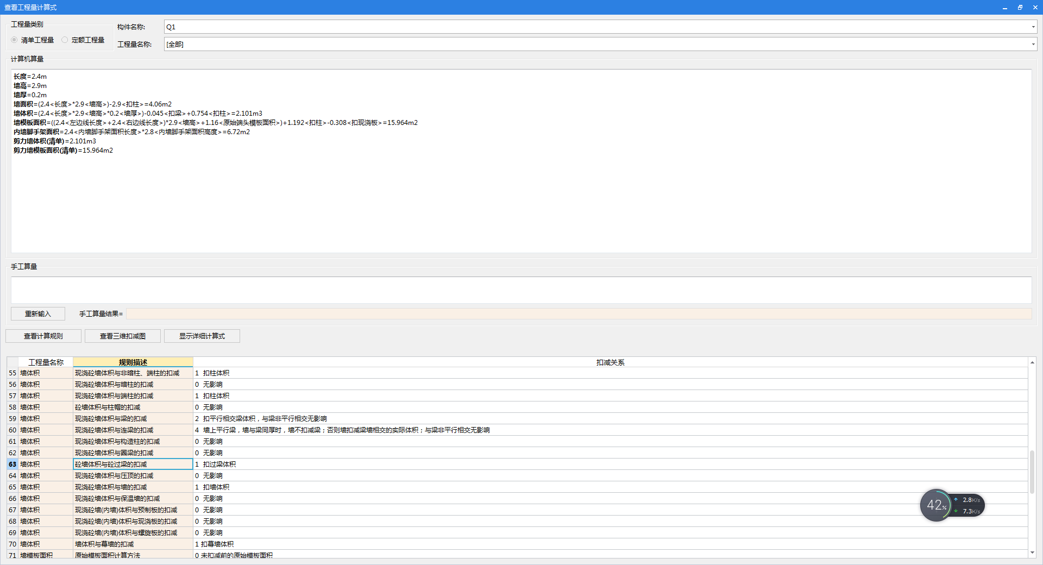The image size is (1043, 565).
Task: Select row 69 现浇砼墙(内墙)体积与螺旋板的扣减
Action: [517, 533]
